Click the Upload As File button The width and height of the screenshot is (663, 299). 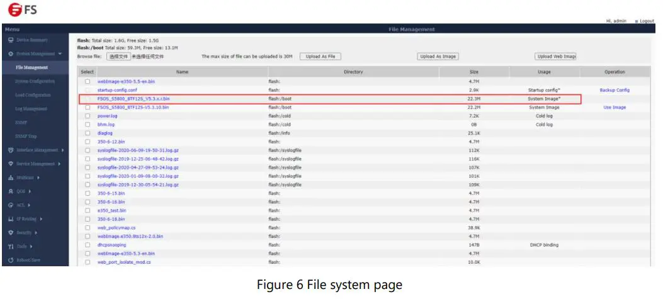click(x=320, y=57)
